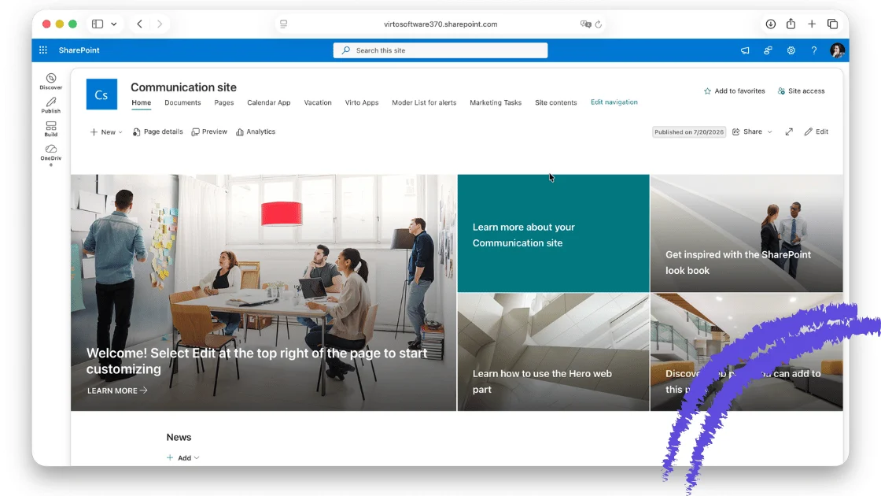Viewport: 881px width, 496px height.
Task: Focus the Search this site field
Action: click(440, 50)
